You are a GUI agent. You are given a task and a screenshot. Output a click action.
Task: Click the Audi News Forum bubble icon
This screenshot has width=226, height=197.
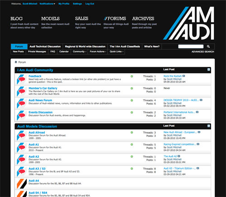click(x=21, y=103)
